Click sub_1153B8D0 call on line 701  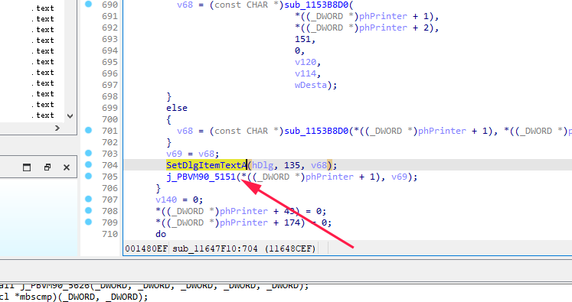coord(316,131)
